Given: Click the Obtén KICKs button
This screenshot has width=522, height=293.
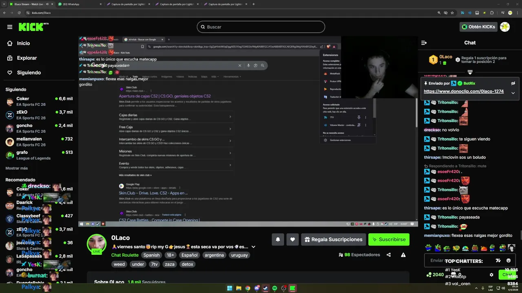Looking at the screenshot, I should tap(478, 27).
